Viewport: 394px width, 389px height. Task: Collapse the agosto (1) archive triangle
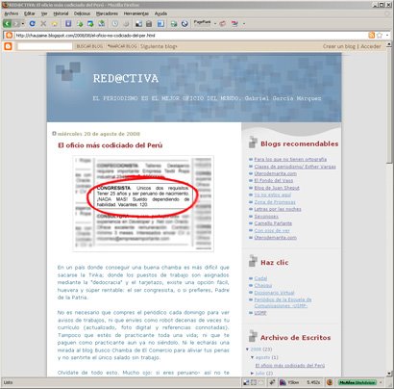pos(253,357)
